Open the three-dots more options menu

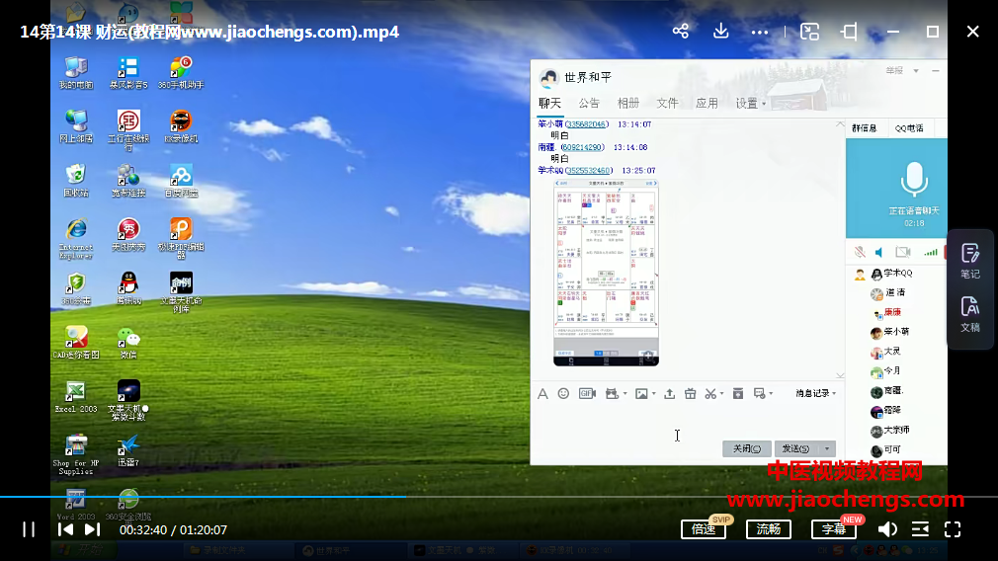(x=759, y=32)
